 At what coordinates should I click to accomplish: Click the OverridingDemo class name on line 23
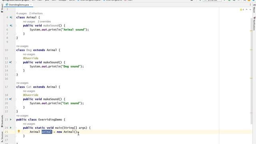pyautogui.click(x=50, y=120)
